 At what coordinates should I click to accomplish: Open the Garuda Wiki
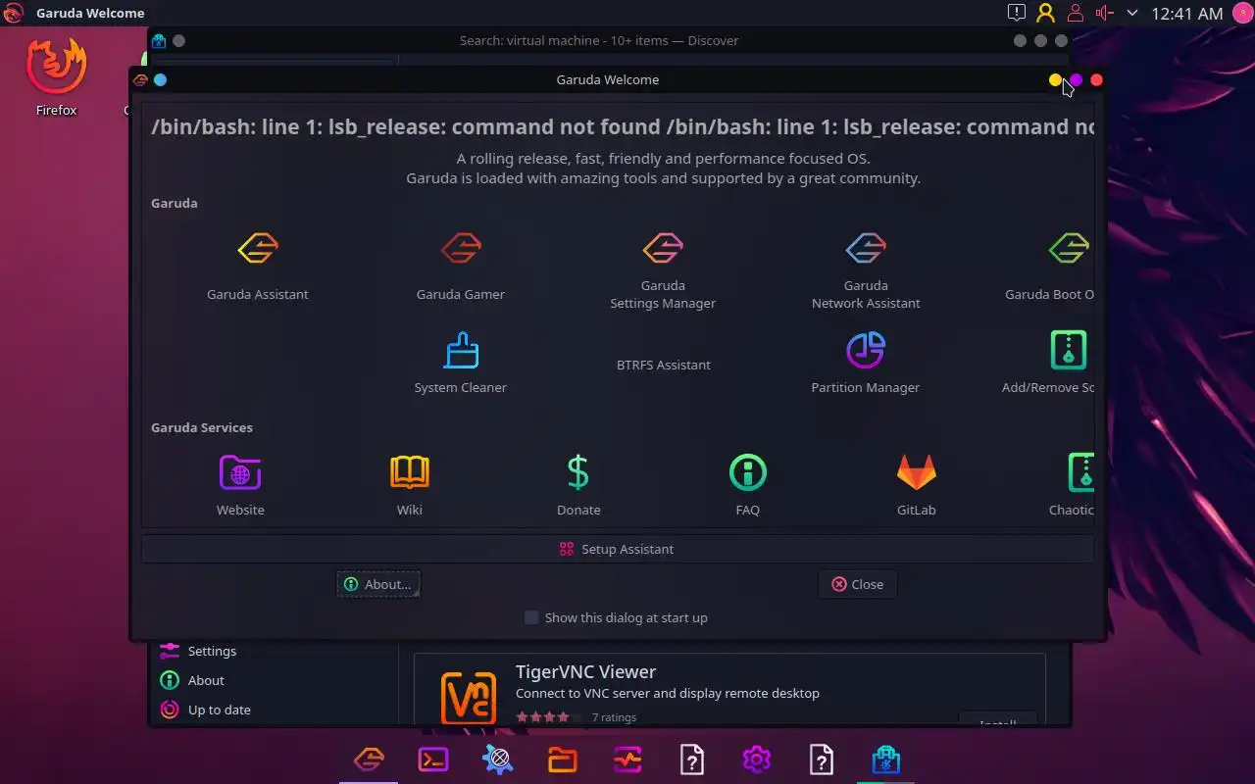click(x=409, y=484)
